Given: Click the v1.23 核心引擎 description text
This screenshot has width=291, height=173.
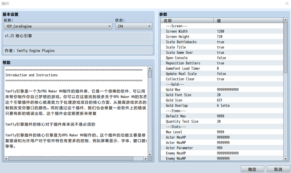Looking at the screenshot, I should point(18,36).
